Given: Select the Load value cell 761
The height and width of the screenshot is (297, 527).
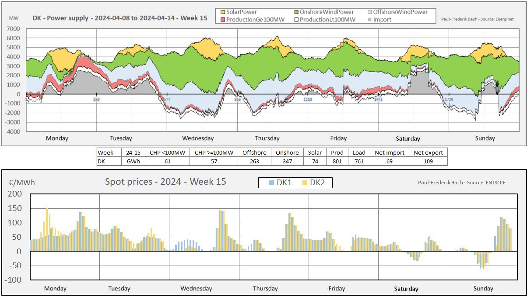Looking at the screenshot, I should pyautogui.click(x=358, y=161).
